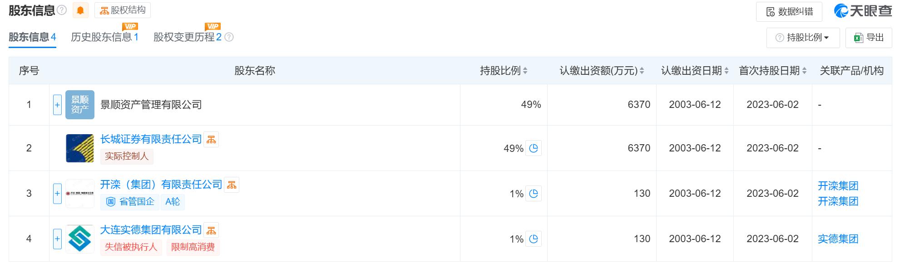Click the help icon next to 股权变更历程
Viewport: 900px width, 263px height.
(x=229, y=37)
